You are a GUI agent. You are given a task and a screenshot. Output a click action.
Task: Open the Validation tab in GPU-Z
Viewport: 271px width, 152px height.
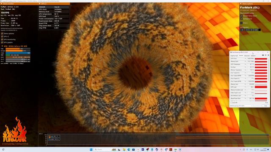pyautogui.click(x=253, y=56)
